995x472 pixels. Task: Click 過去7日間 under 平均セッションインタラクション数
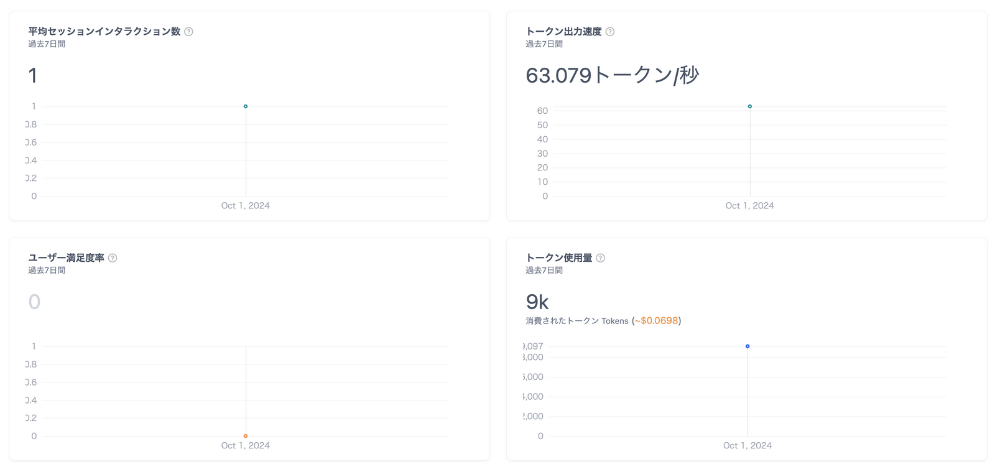click(x=47, y=44)
